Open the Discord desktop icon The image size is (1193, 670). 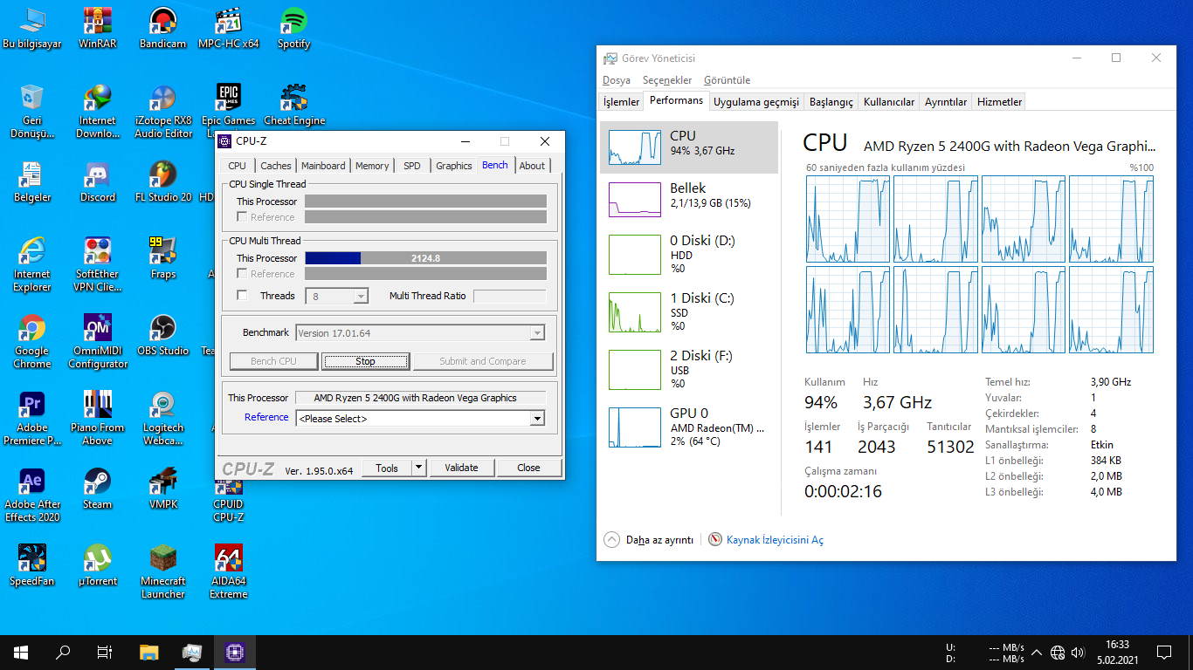coord(98,181)
